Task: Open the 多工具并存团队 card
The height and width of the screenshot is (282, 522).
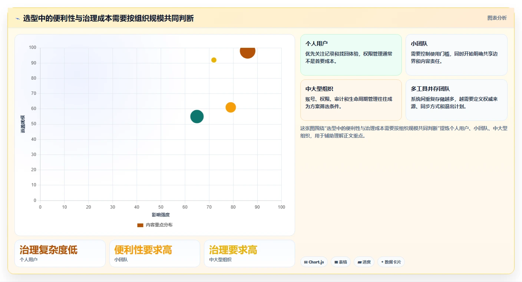Action: tap(456, 100)
